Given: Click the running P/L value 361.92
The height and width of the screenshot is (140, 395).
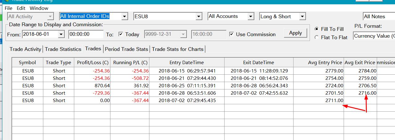Looking at the screenshot, I should [x=141, y=86].
